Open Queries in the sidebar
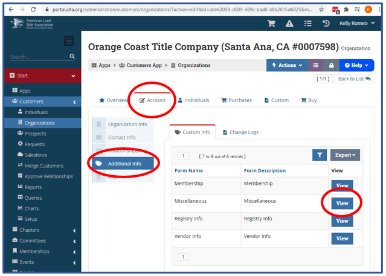This screenshot has width=386, height=276. (x=33, y=198)
